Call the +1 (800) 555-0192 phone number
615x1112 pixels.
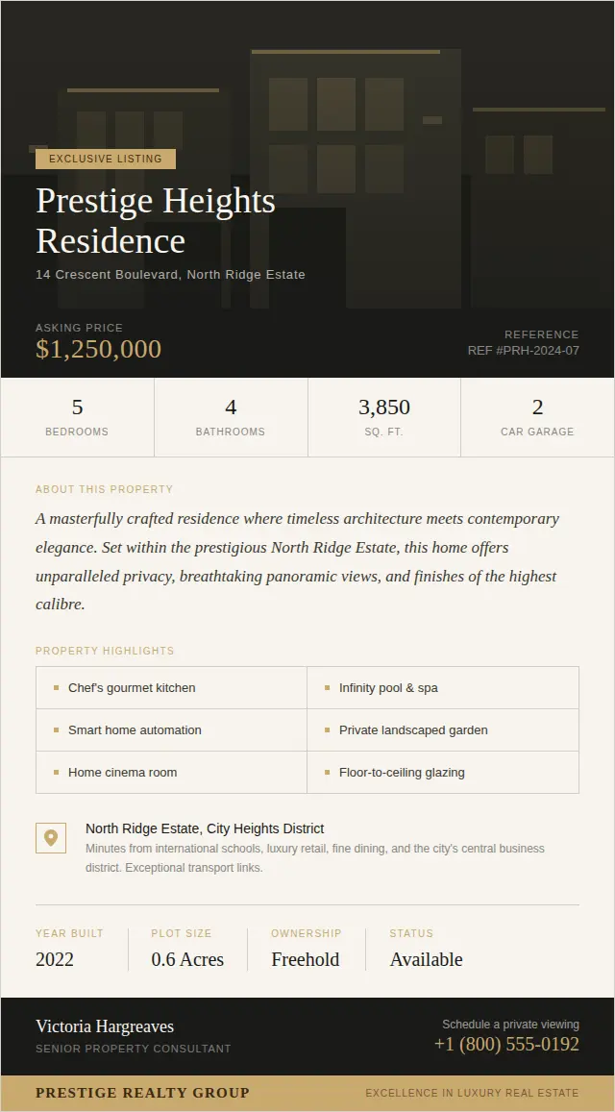506,1044
